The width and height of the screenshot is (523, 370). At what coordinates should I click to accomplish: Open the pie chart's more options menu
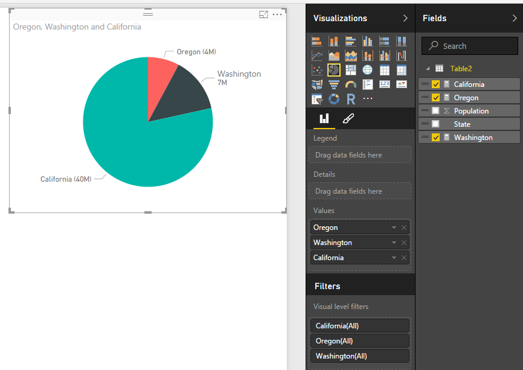(277, 14)
